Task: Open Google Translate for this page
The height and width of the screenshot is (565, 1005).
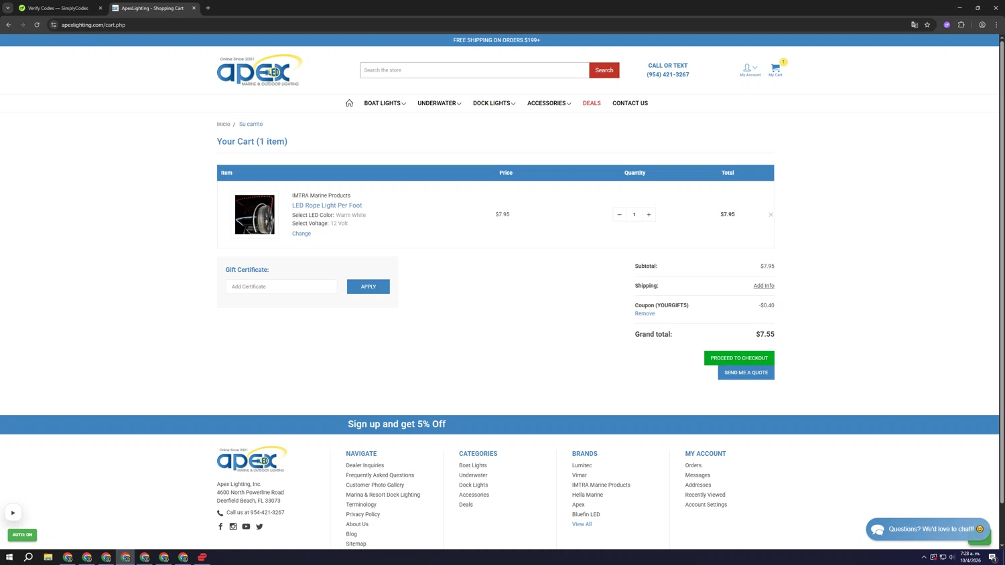Action: pos(915,25)
